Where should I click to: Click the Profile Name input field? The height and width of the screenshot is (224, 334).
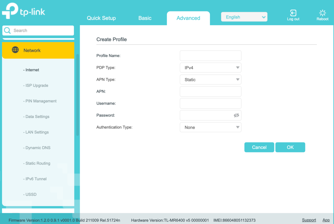pos(210,56)
